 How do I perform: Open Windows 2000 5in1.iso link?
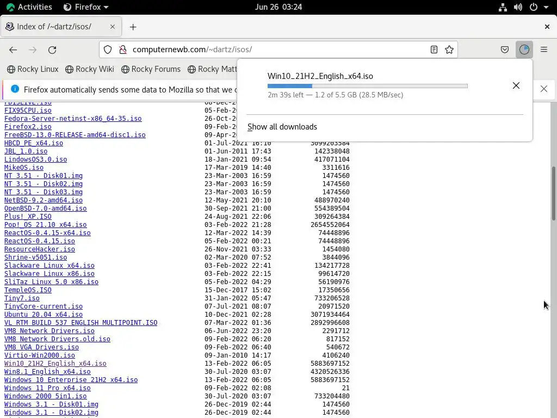tap(46, 397)
